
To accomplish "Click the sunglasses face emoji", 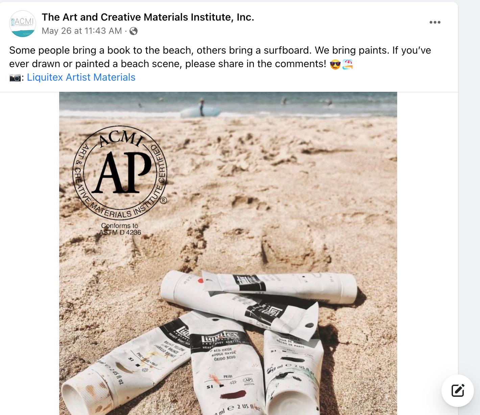I will click(x=335, y=64).
